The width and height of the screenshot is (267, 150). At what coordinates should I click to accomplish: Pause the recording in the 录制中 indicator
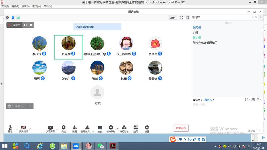(25, 25)
